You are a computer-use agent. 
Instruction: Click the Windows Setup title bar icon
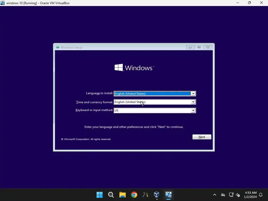[x=58, y=47]
